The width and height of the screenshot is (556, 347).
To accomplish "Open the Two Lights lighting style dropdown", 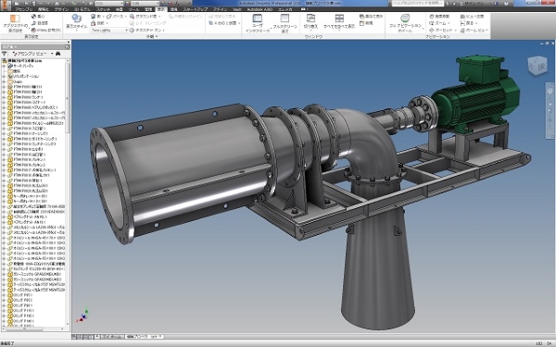I will point(109,31).
